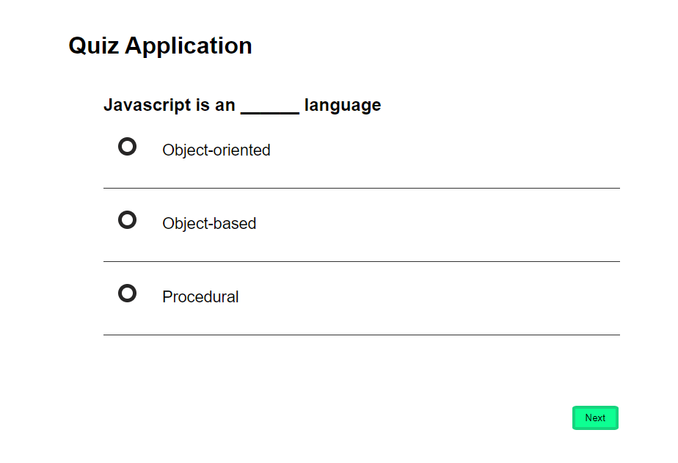Image resolution: width=678 pixels, height=463 pixels.
Task: Click the divider line below Object-oriented option
Action: point(361,189)
